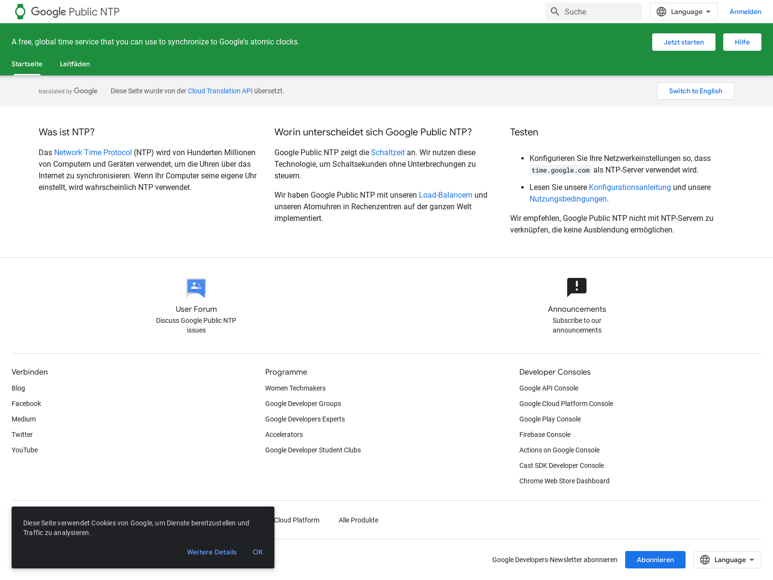
Task: Open the User Forum icon
Action: (196, 288)
